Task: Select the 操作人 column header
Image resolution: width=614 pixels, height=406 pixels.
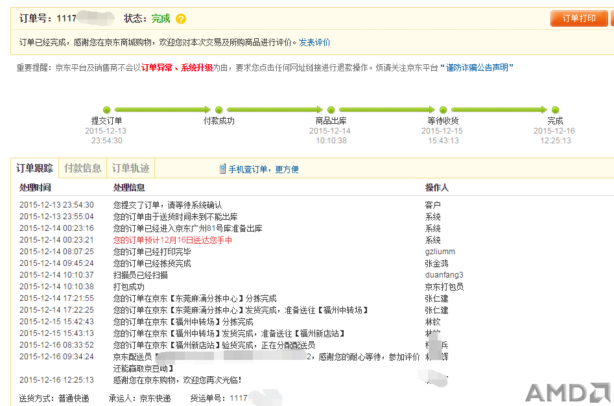Action: coord(436,187)
